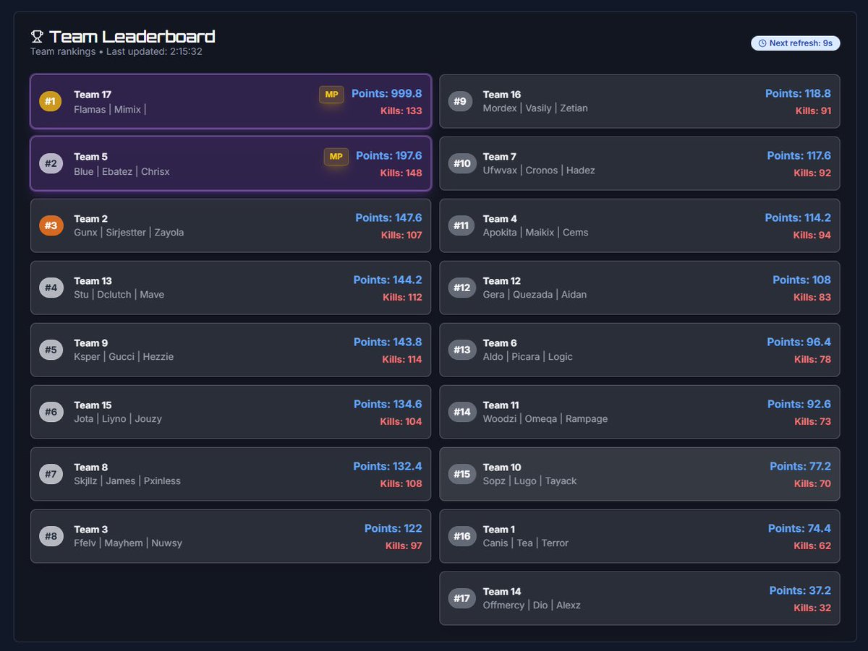Screen dimensions: 868x651
Task: Click the Team 16 name
Action: [x=502, y=95]
